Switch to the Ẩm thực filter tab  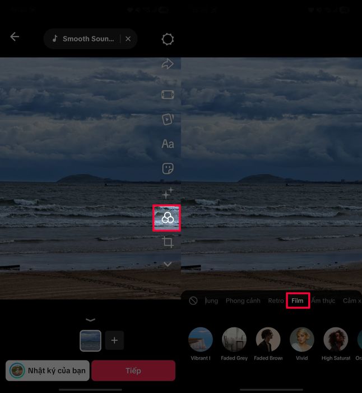[323, 300]
